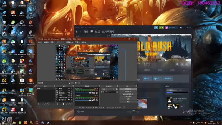The width and height of the screenshot is (222, 125).
Task: Open the OBS Studio desktop shortcut
Action: click(22, 23)
